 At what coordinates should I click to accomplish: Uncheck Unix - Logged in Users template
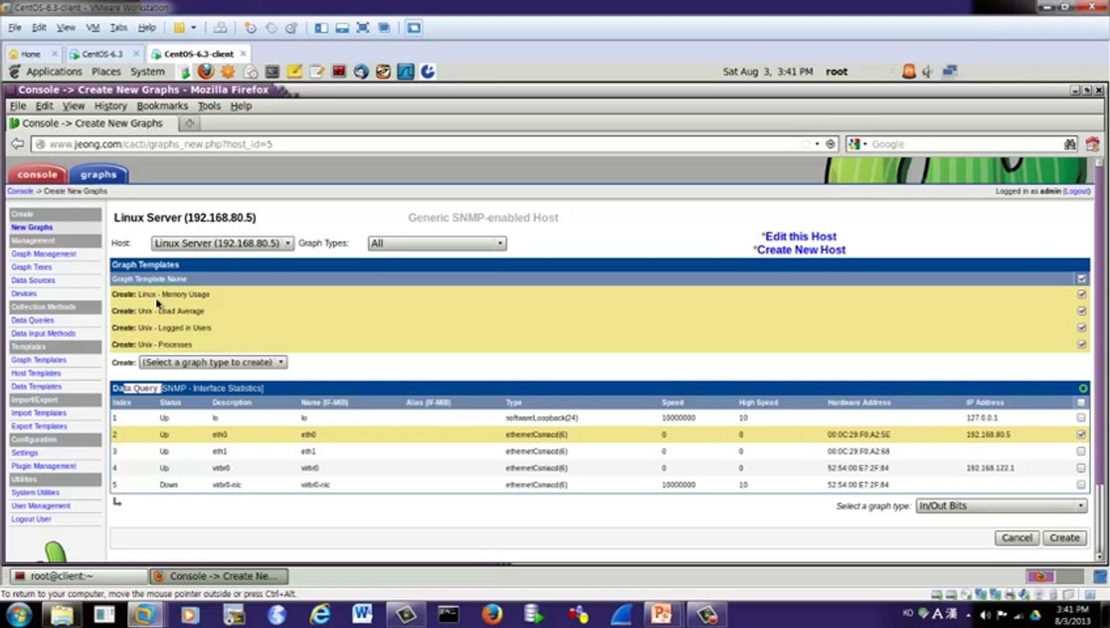[x=1082, y=328]
